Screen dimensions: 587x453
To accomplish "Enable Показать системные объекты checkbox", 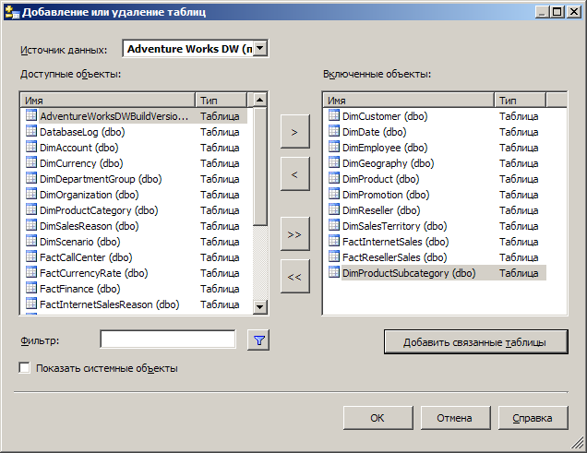I will pos(25,368).
